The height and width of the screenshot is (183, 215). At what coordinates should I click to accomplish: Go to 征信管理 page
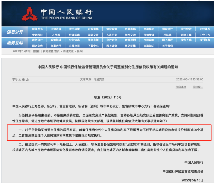pos(149,35)
